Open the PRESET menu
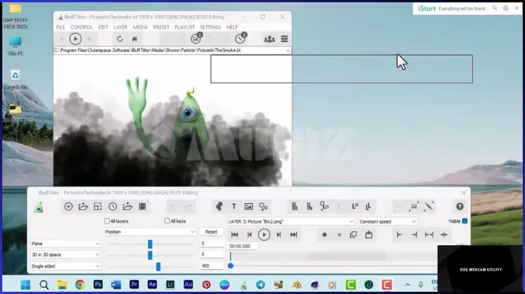This screenshot has width=525, height=294. pos(161,27)
